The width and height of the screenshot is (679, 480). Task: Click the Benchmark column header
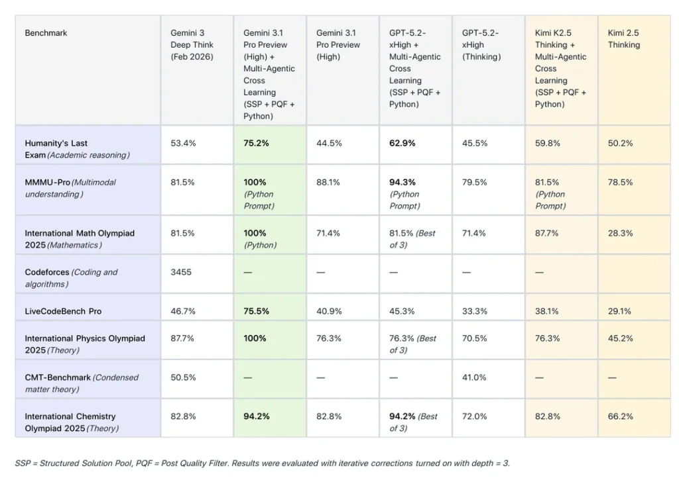click(46, 33)
